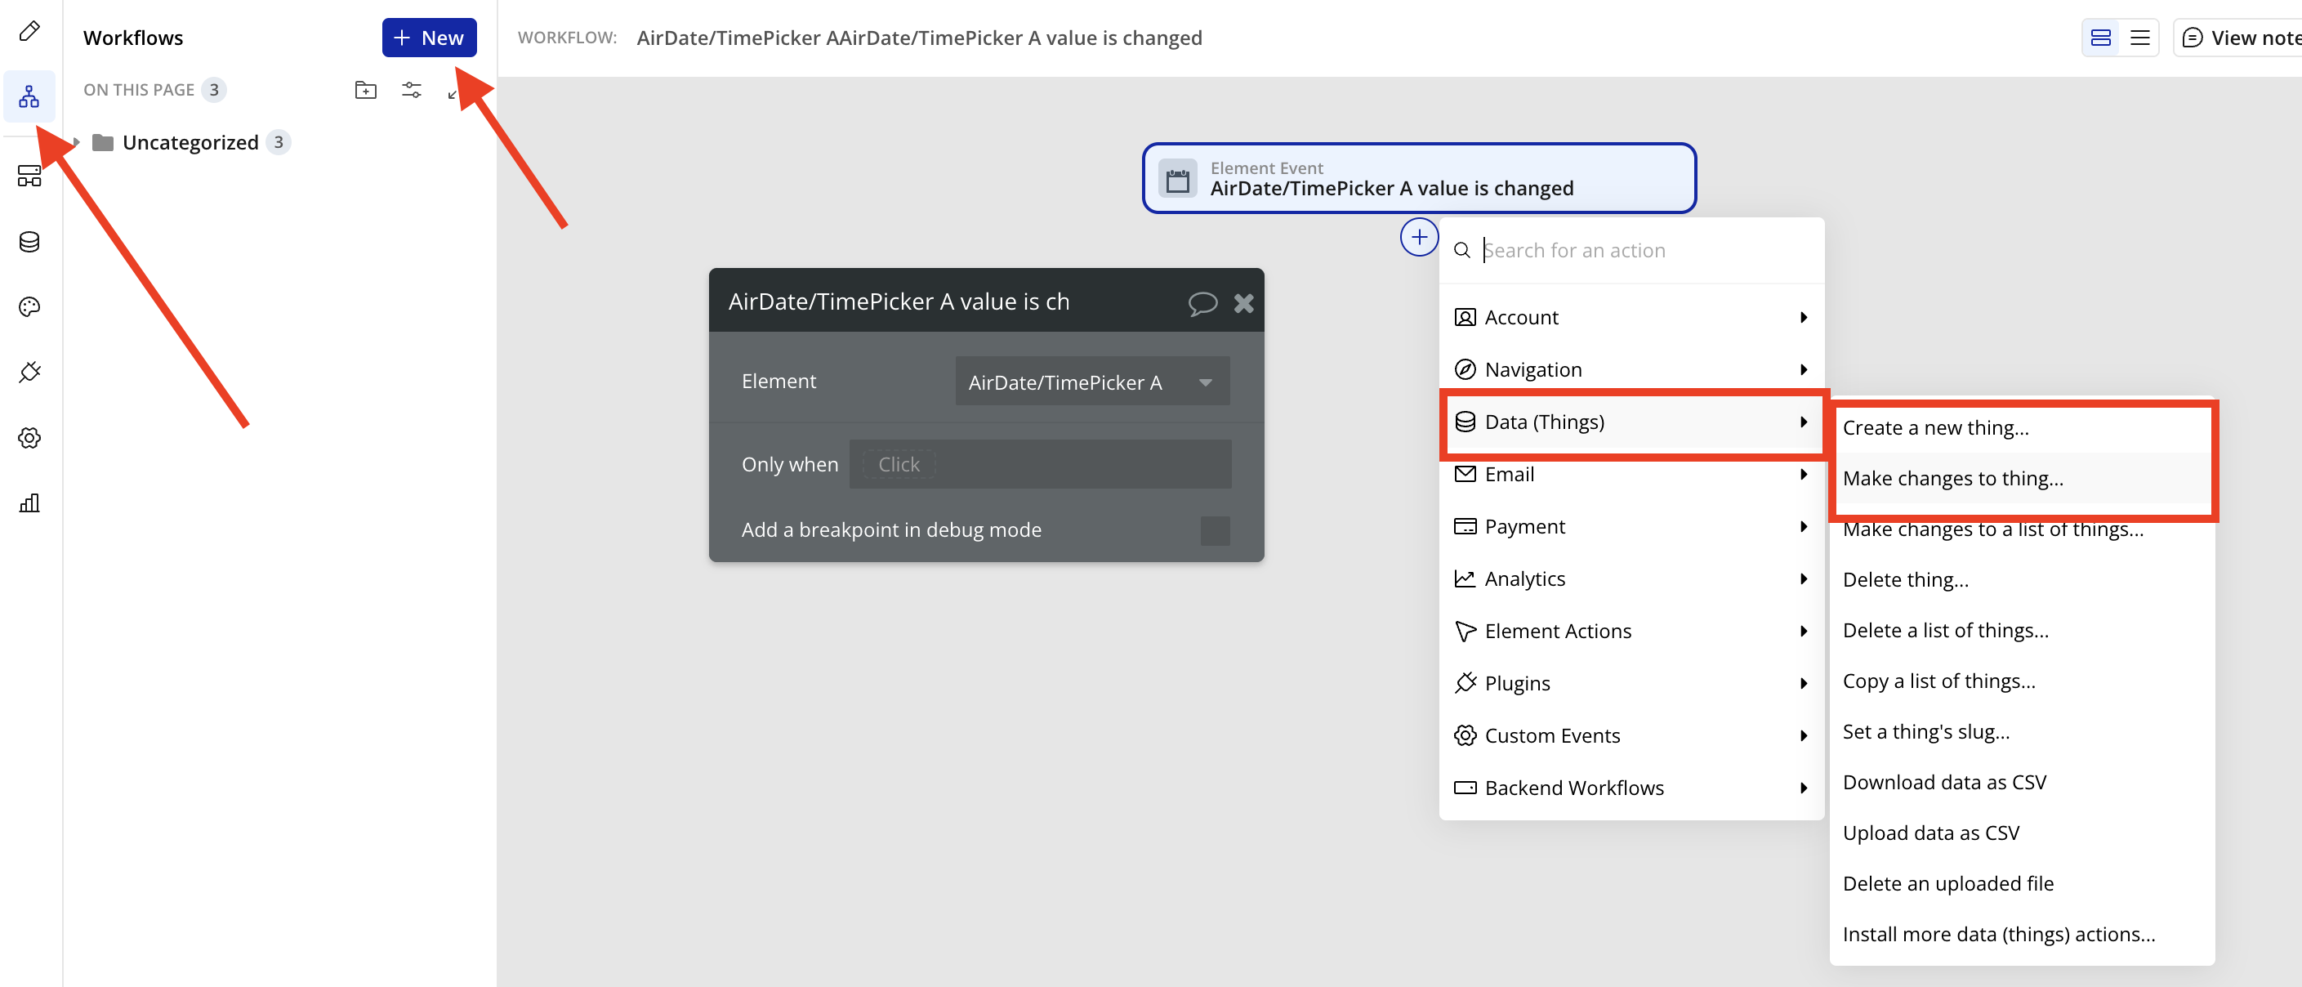
Task: Expand the Backend Workflows submenu
Action: (x=1632, y=788)
